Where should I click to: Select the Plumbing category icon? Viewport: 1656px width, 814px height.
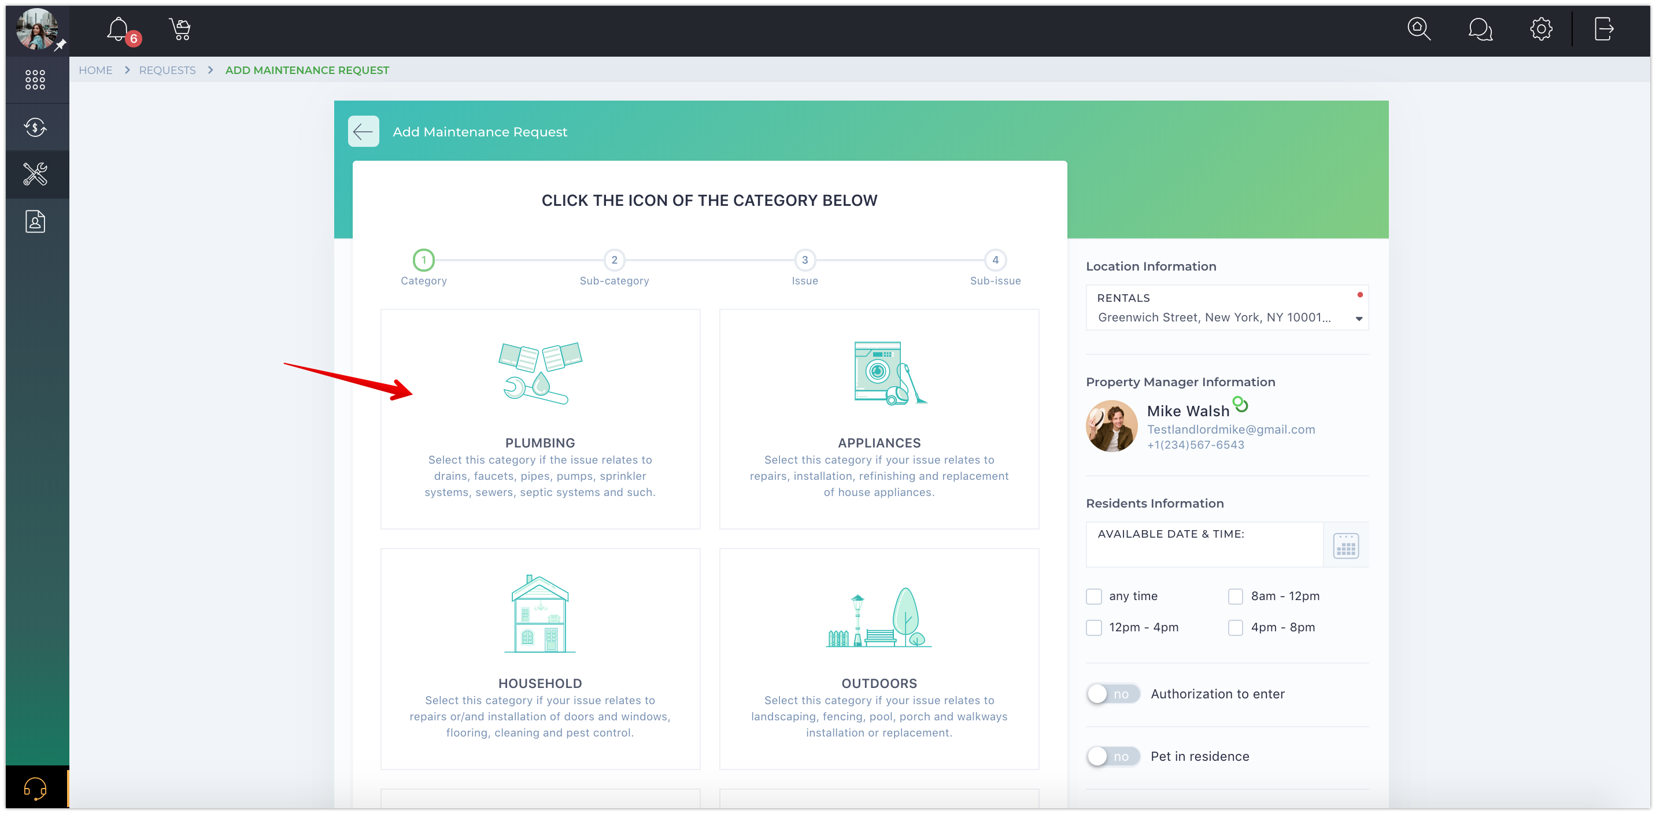tap(541, 373)
